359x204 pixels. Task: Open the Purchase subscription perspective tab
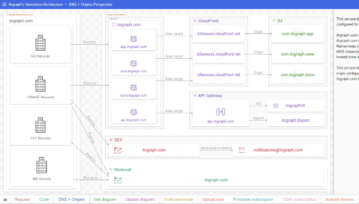(x=253, y=199)
